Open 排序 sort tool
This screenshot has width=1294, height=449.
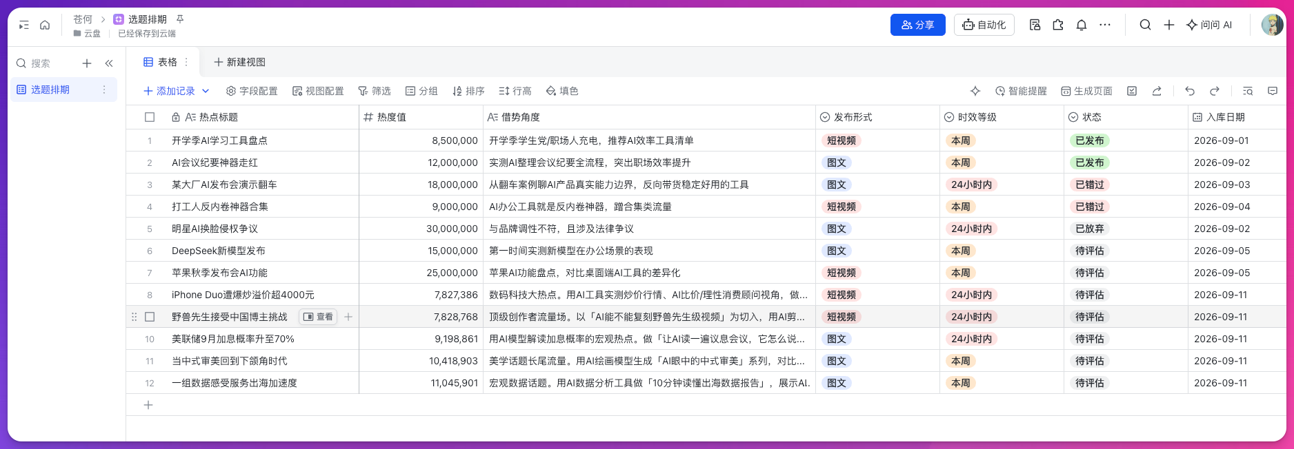tap(468, 91)
